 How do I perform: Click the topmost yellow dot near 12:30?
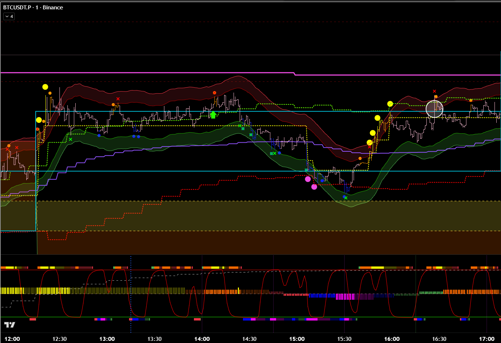click(45, 87)
